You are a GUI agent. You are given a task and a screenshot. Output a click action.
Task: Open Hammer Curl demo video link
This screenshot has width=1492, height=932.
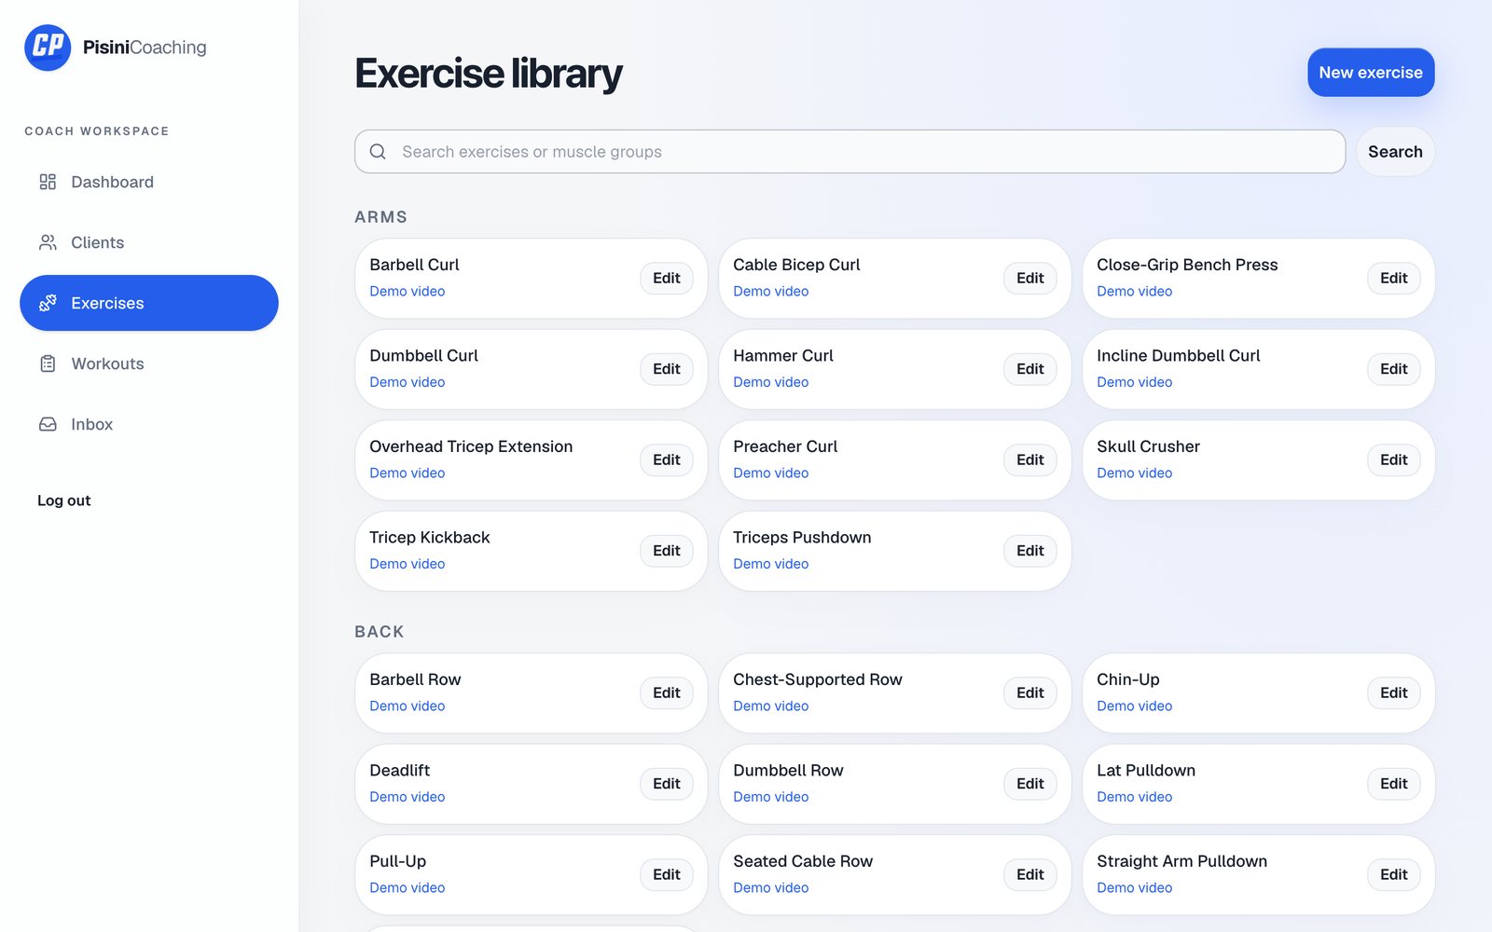[x=771, y=382]
